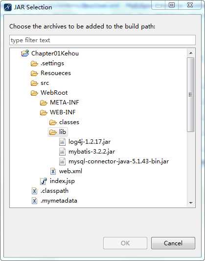Choose mybatis-3.2.2.jar from the list
Image resolution: width=205 pixels, height=261 pixels.
91,152
